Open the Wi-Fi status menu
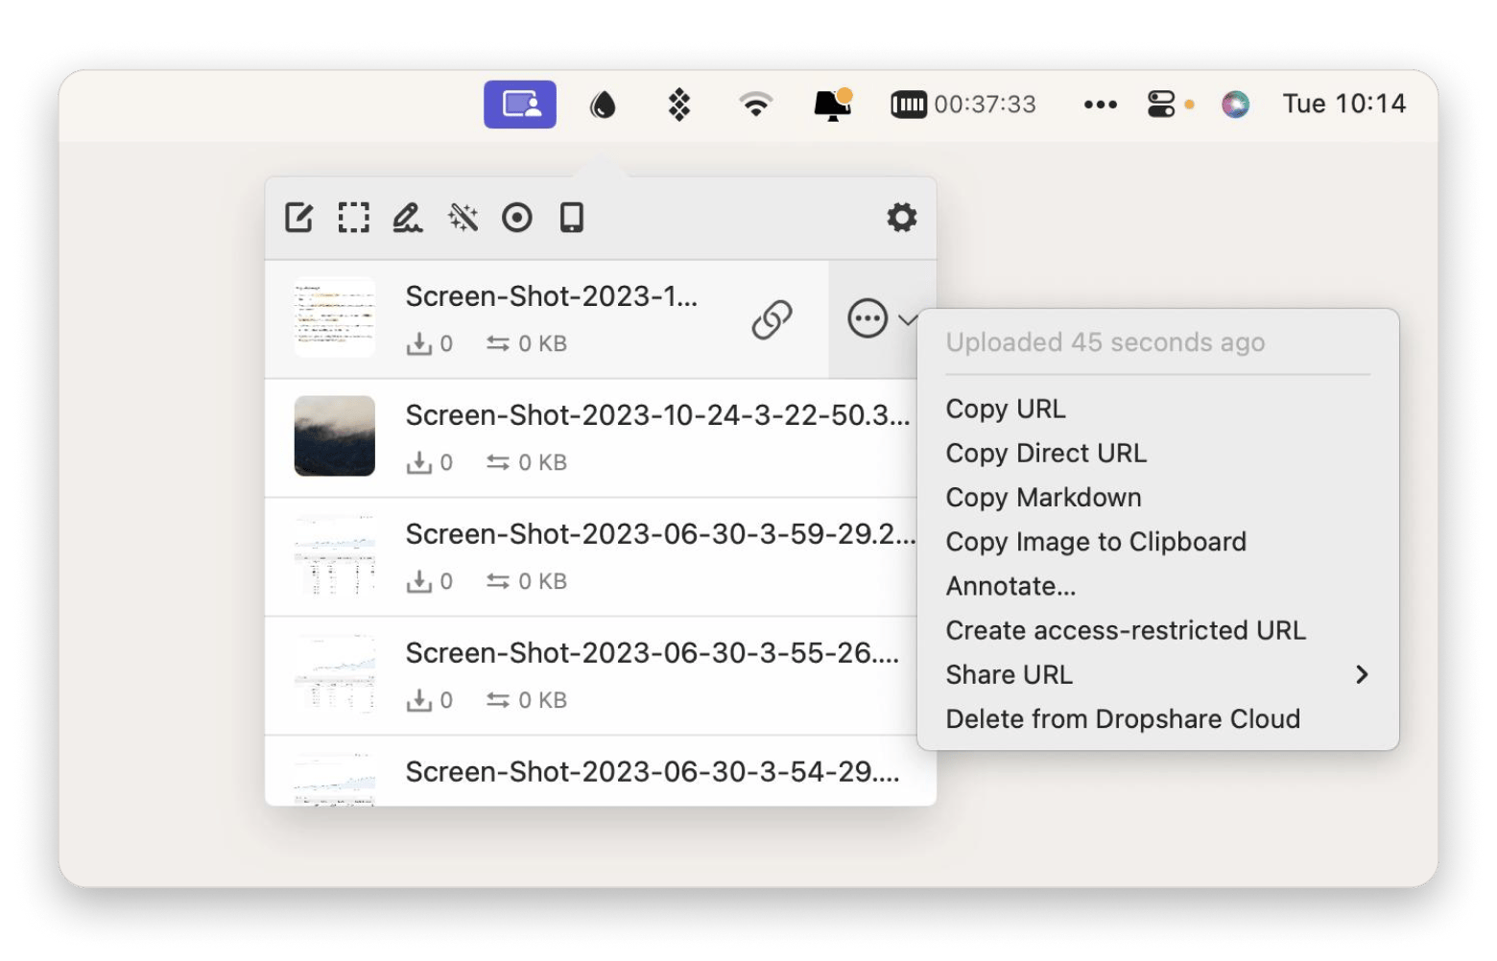The image size is (1497, 961). [x=756, y=104]
